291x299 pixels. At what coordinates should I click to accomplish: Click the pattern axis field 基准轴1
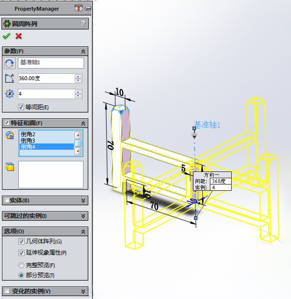tap(51, 63)
